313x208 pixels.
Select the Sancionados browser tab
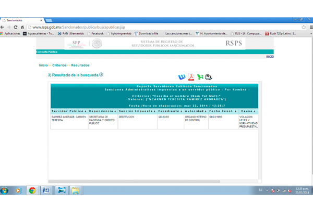21,20
